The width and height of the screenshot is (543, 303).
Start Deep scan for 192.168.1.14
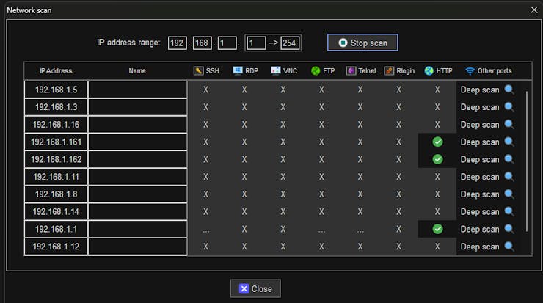point(480,211)
